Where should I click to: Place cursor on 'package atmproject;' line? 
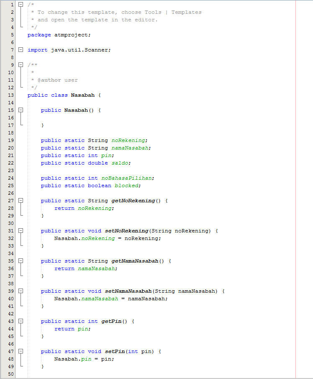click(x=59, y=35)
